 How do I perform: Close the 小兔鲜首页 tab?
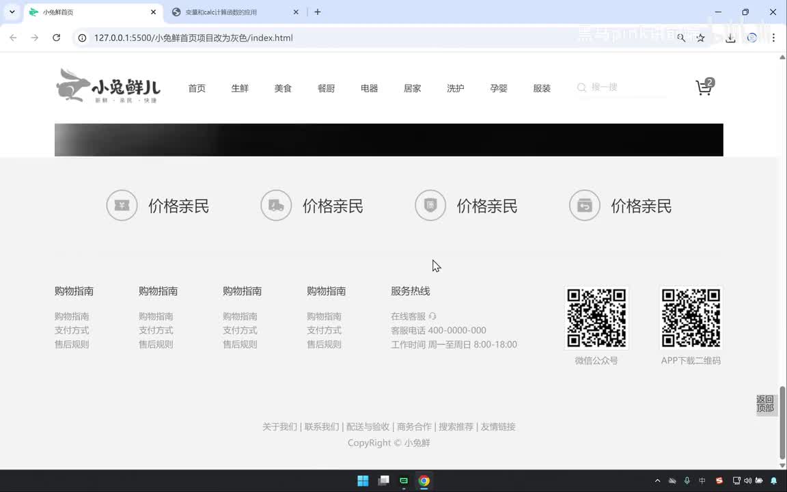pyautogui.click(x=153, y=12)
